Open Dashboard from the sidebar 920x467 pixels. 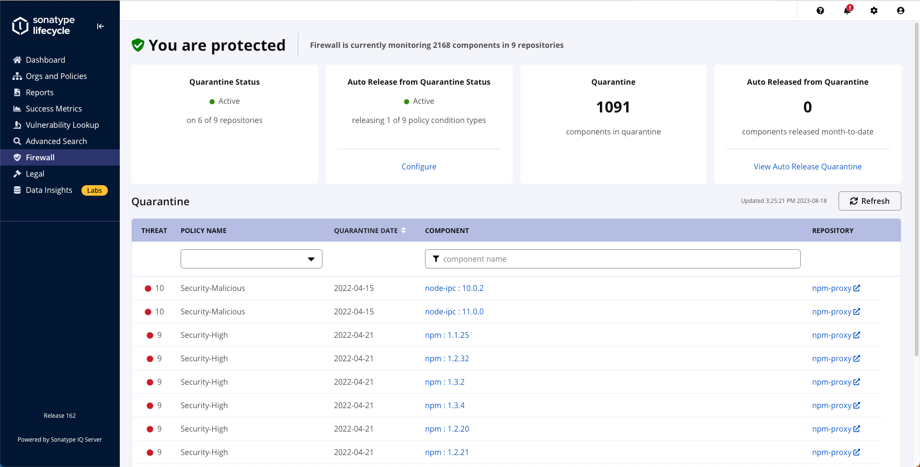pos(45,60)
